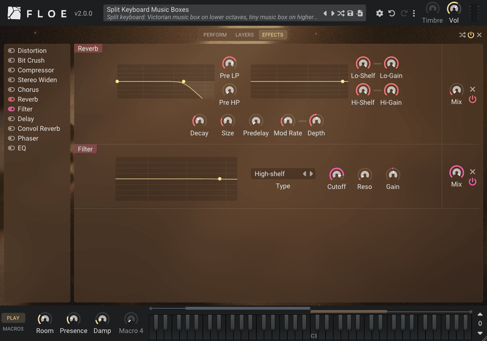The image size is (487, 341).
Task: Select previous filter type with left arrow
Action: point(304,174)
